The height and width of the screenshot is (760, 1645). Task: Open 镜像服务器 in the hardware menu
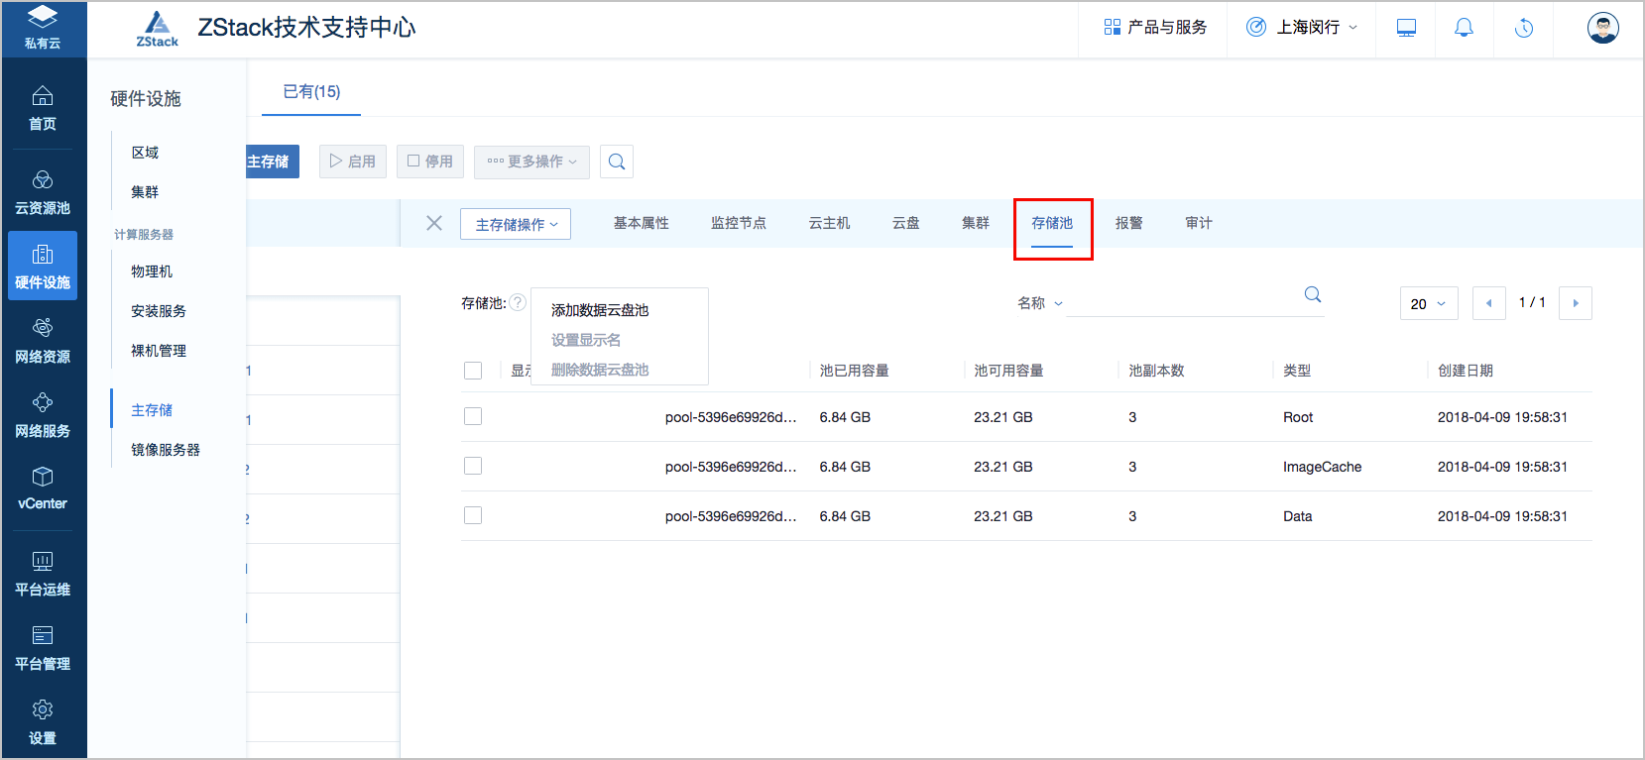click(x=166, y=450)
